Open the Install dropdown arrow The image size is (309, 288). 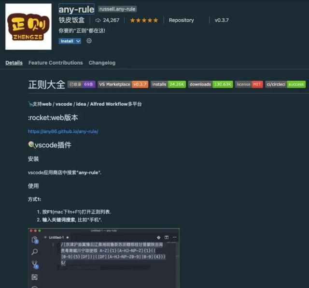(78, 41)
